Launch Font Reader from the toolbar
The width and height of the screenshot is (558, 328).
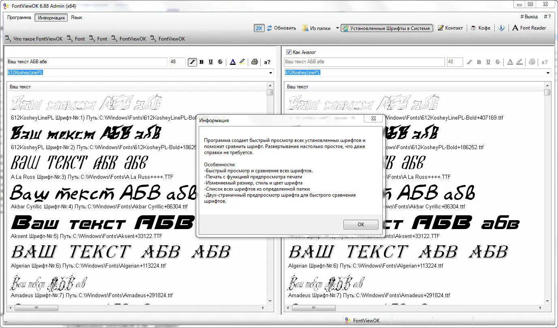tap(529, 28)
